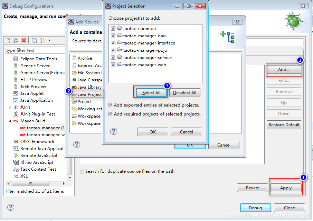The image size is (313, 221).
Task: Maximize the Project Selection dialog
Action: tap(189, 6)
